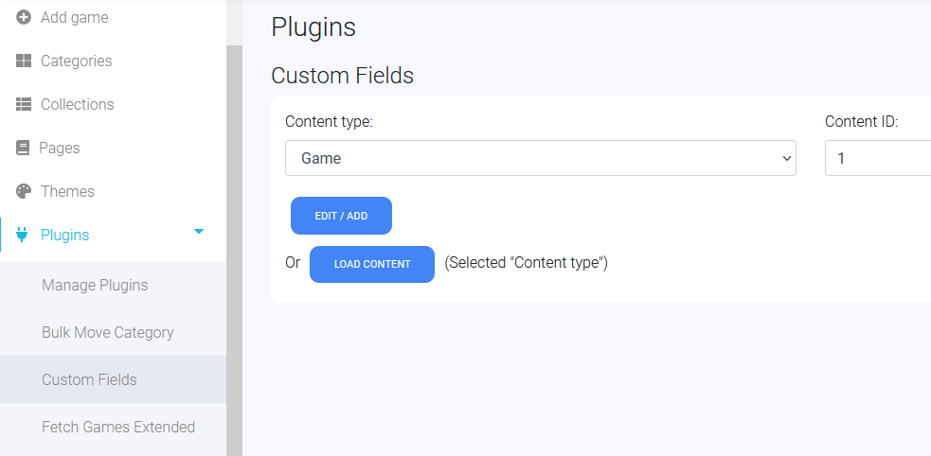Click the Collections list icon
931x456 pixels.
23,104
